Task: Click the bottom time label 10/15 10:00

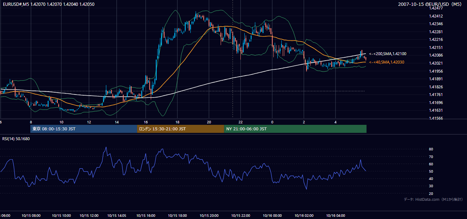Action: [x=61, y=216]
